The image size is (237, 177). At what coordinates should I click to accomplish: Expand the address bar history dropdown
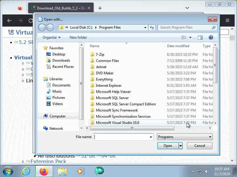tap(145, 27)
